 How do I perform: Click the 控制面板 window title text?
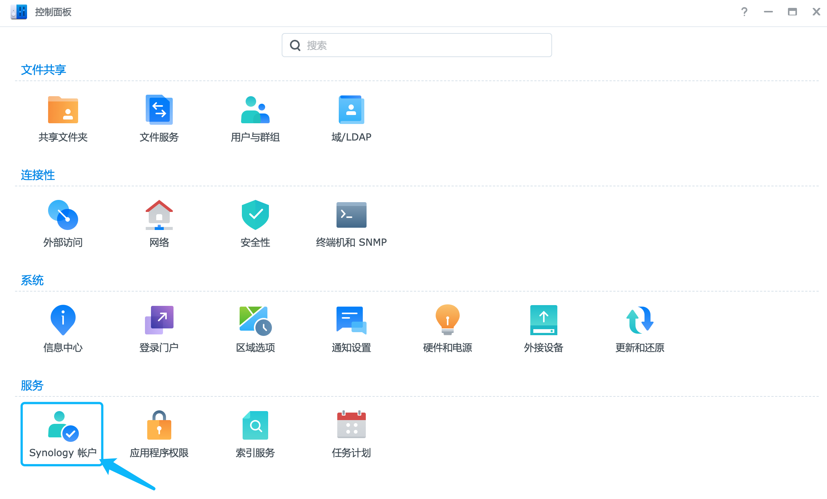[x=53, y=12]
